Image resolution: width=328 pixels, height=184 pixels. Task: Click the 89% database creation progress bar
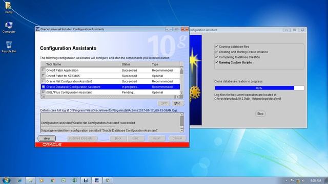(259, 88)
